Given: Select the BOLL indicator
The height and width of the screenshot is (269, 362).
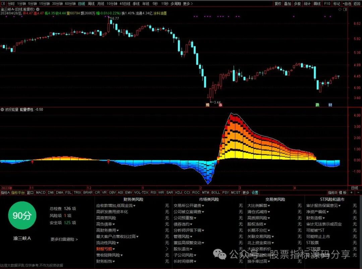Looking at the screenshot, I should click(x=216, y=193).
